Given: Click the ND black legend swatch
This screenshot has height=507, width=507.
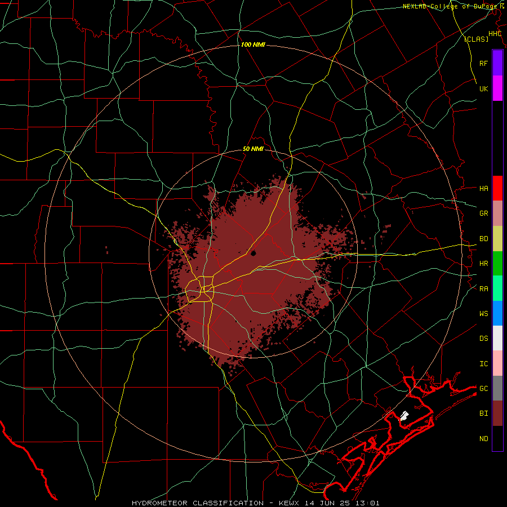Looking at the screenshot, I should 497,438.
